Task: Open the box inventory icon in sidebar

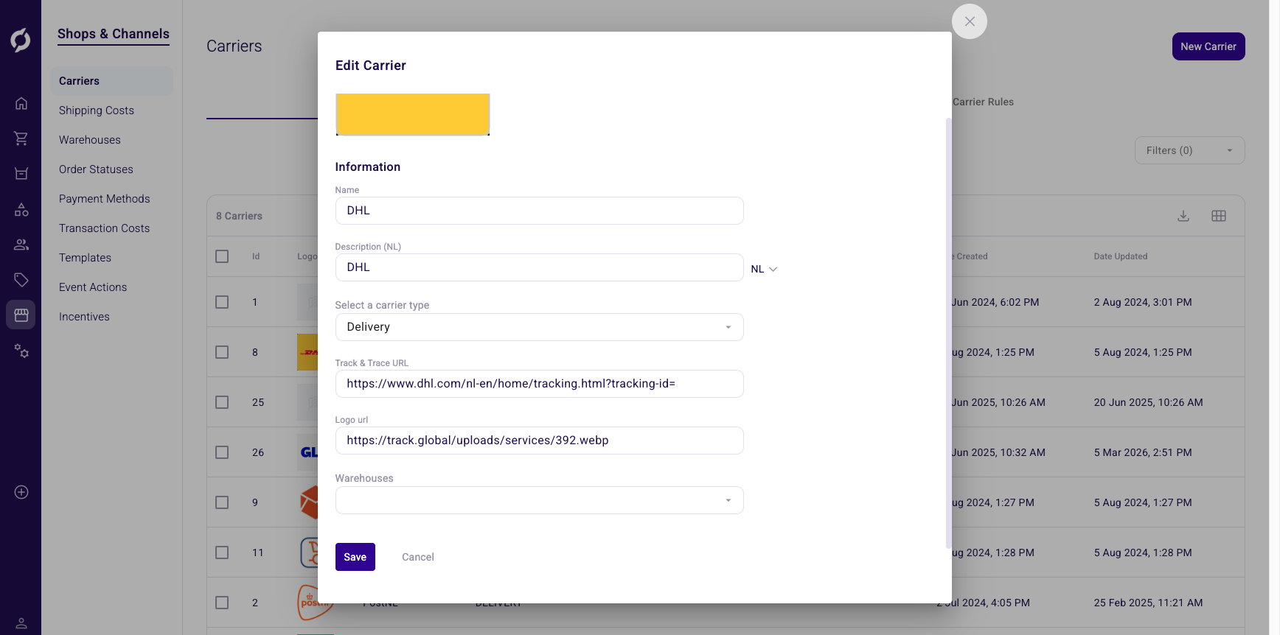Action: click(x=21, y=174)
